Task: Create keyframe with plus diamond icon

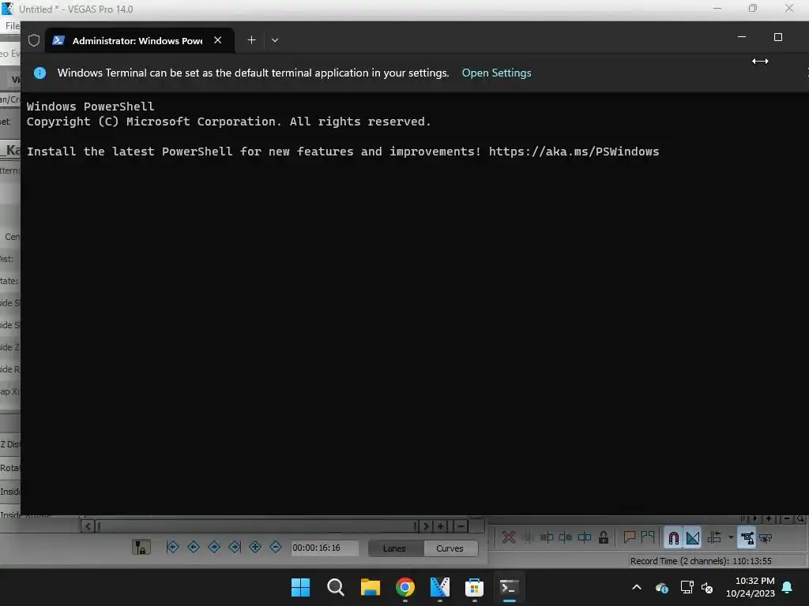Action: (255, 547)
